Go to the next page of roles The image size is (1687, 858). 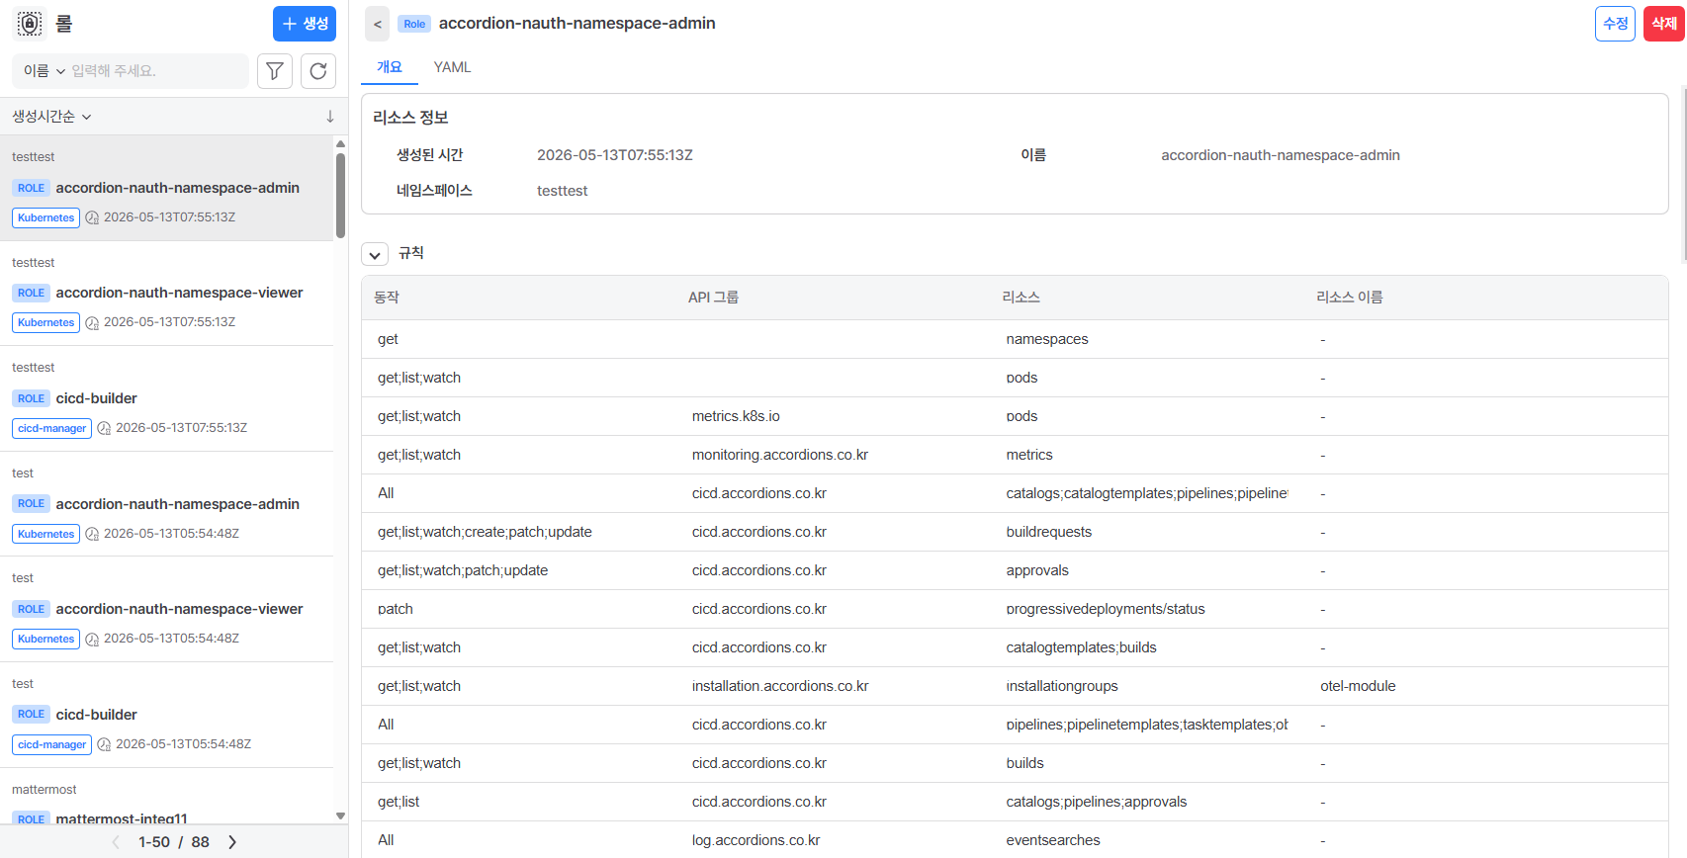(232, 842)
